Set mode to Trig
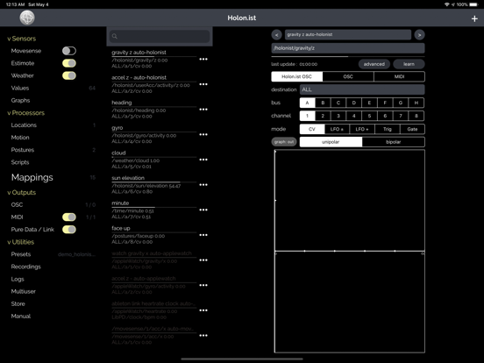This screenshot has height=363, width=484. pos(388,129)
